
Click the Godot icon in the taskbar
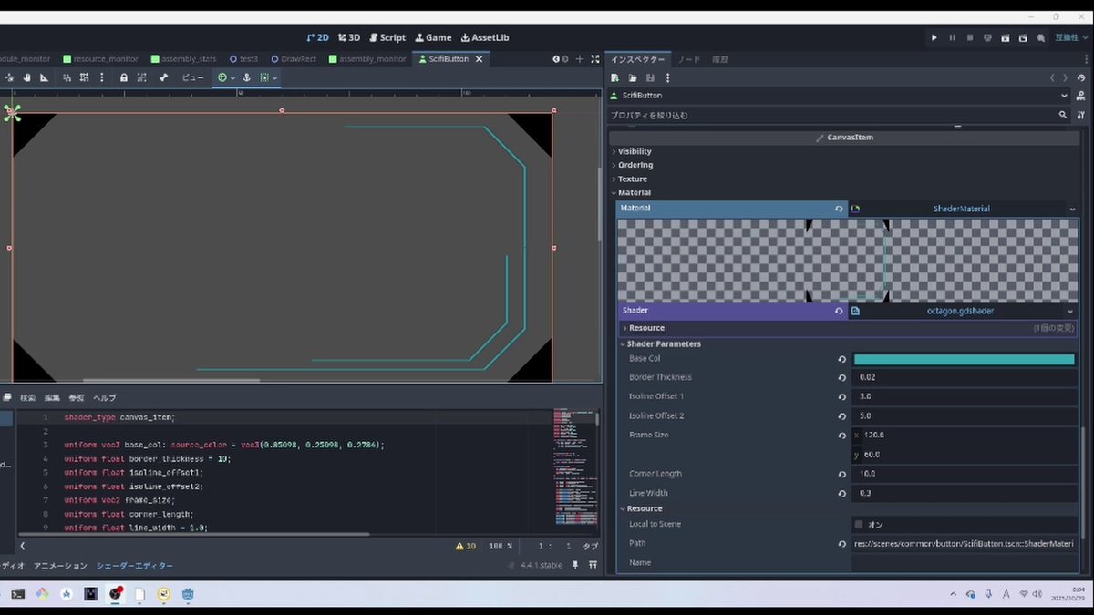pyautogui.click(x=188, y=594)
